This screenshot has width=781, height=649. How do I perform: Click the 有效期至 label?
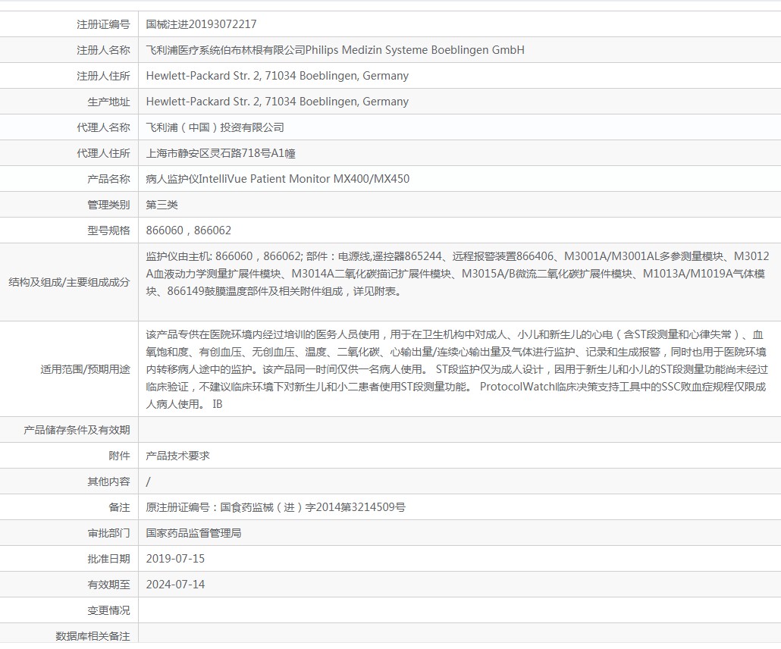[x=108, y=585]
